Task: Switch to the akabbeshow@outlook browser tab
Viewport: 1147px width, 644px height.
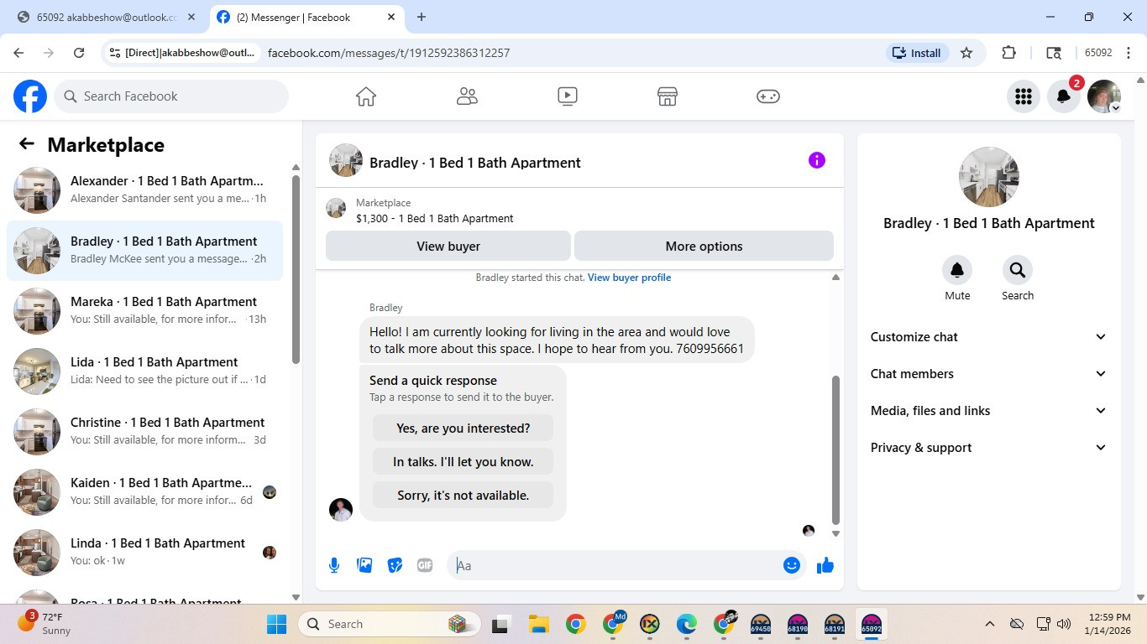Action: pos(105,17)
